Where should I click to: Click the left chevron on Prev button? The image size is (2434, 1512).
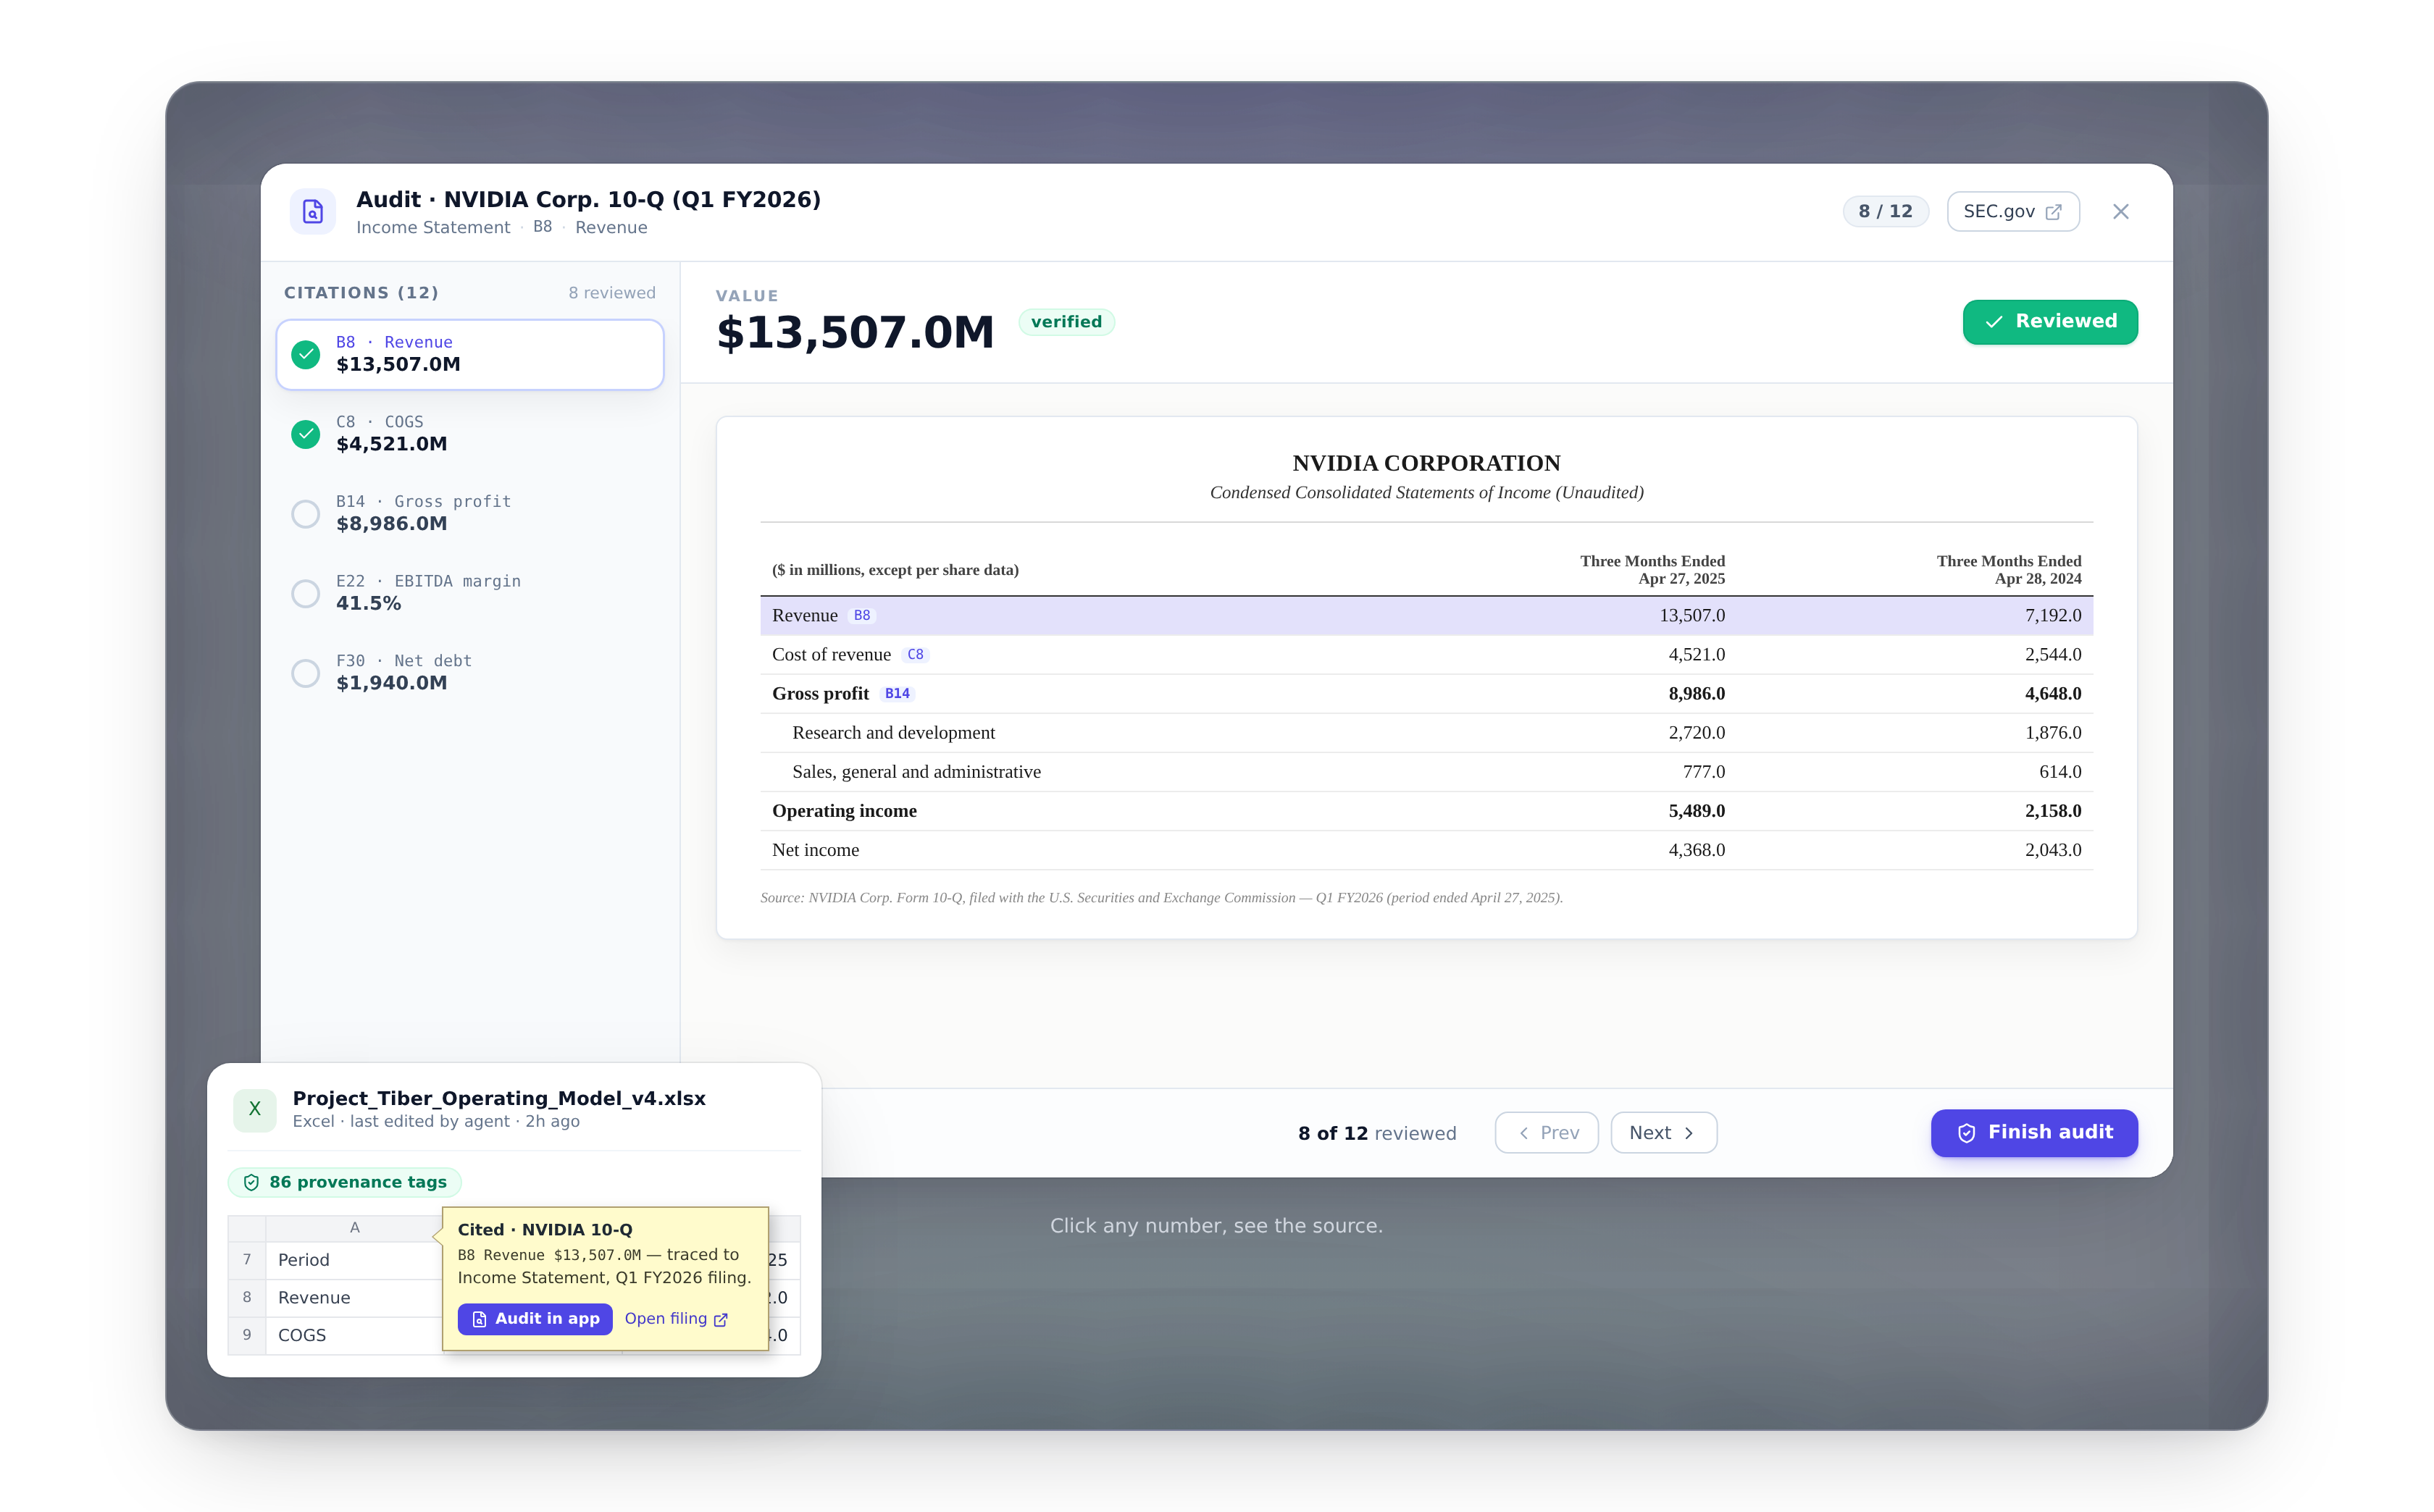pyautogui.click(x=1523, y=1133)
